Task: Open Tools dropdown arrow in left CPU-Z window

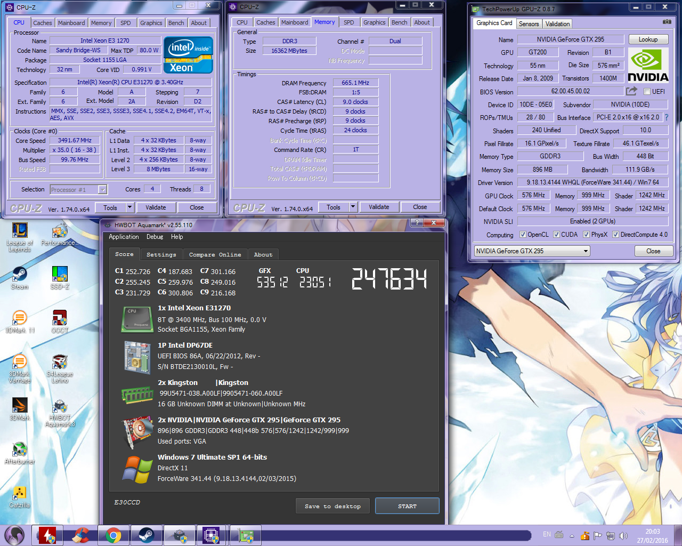Action: pyautogui.click(x=129, y=207)
